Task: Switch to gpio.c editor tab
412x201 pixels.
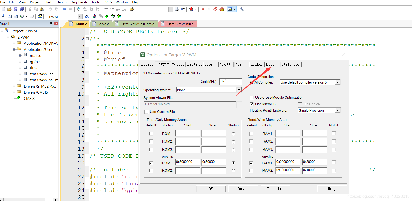Action: (x=102, y=24)
